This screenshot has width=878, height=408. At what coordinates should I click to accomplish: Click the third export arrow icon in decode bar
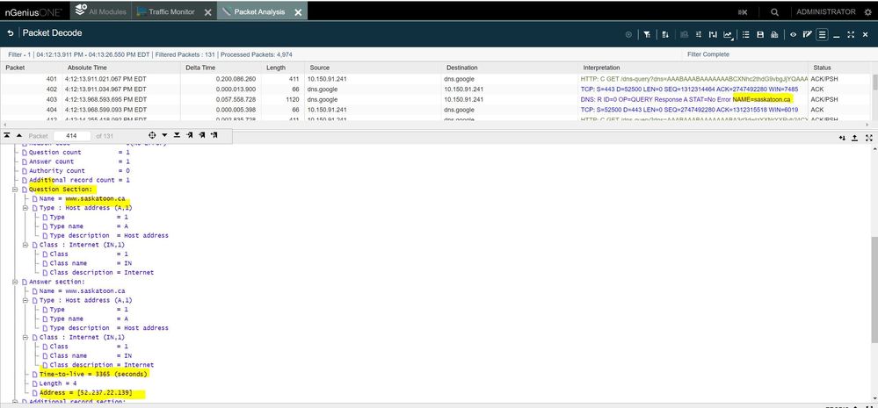[x=214, y=135]
